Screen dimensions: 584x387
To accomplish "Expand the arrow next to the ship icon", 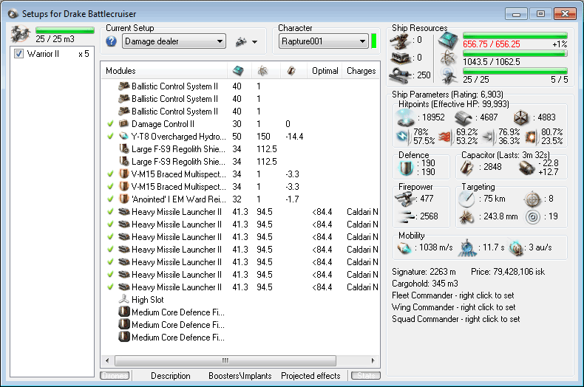I will point(255,42).
